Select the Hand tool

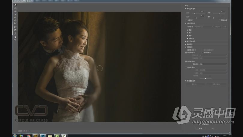tap(15, 37)
